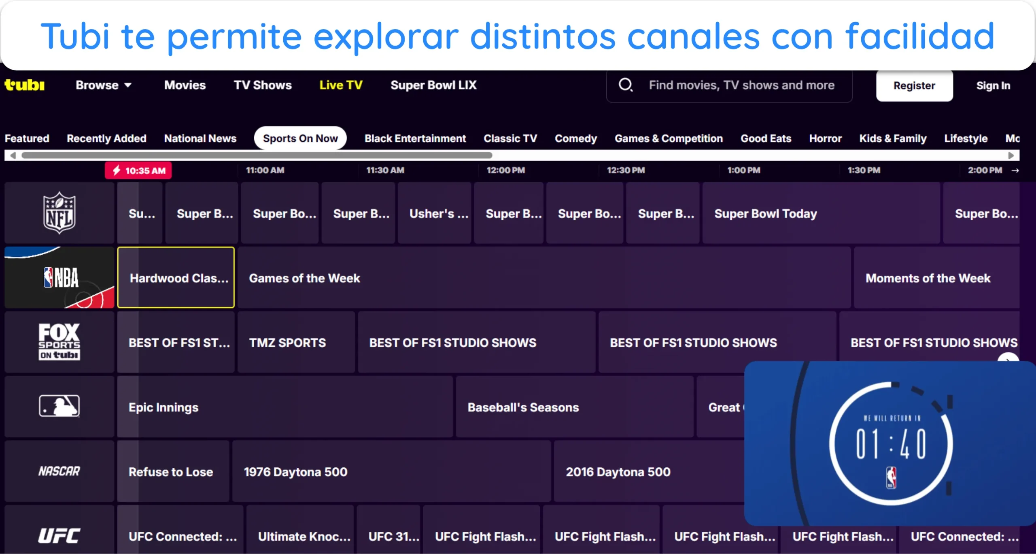Screen dimensions: 1036x554
Task: Select the NASCAR channel logo
Action: pyautogui.click(x=59, y=471)
